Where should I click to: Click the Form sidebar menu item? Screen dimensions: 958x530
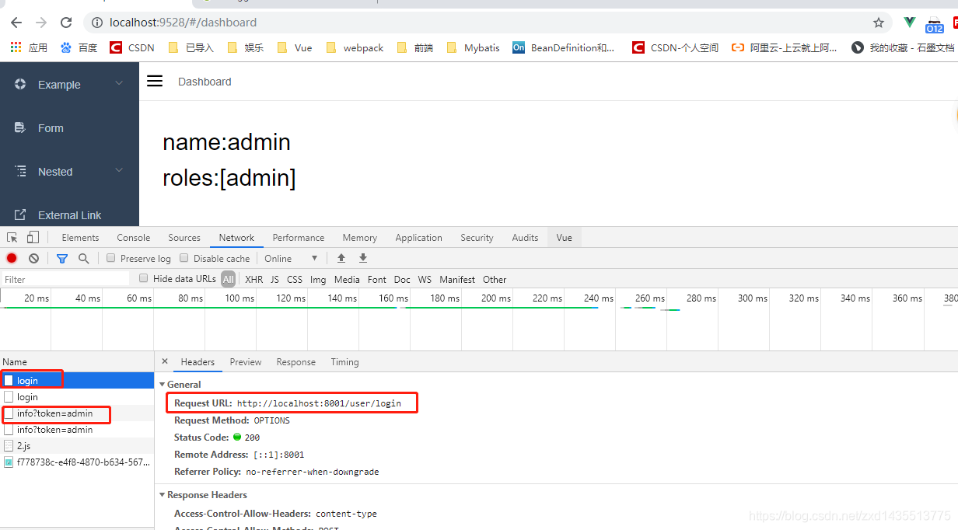coord(69,127)
